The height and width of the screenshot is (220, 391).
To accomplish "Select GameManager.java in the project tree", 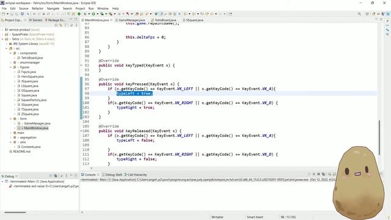I will [37, 123].
